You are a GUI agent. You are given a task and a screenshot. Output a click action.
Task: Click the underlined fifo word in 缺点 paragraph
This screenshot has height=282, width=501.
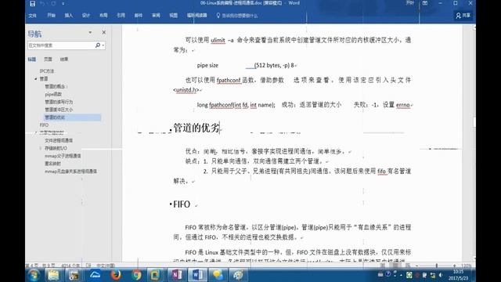[381, 172]
